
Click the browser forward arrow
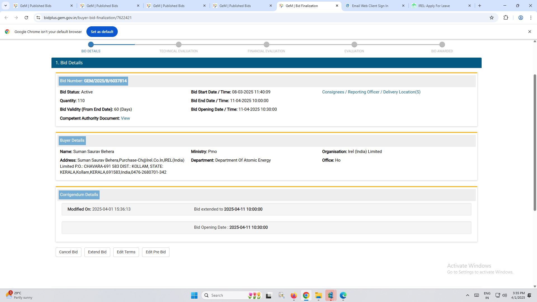click(x=16, y=18)
